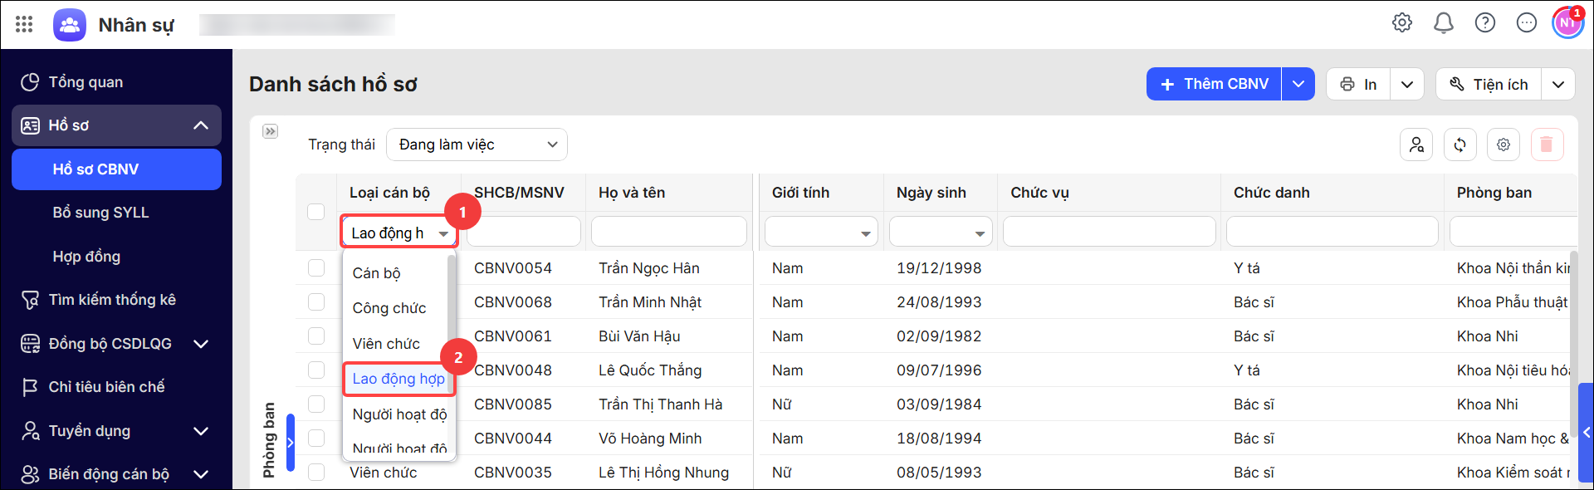
Task: Open the app launcher grid icon
Action: click(24, 24)
